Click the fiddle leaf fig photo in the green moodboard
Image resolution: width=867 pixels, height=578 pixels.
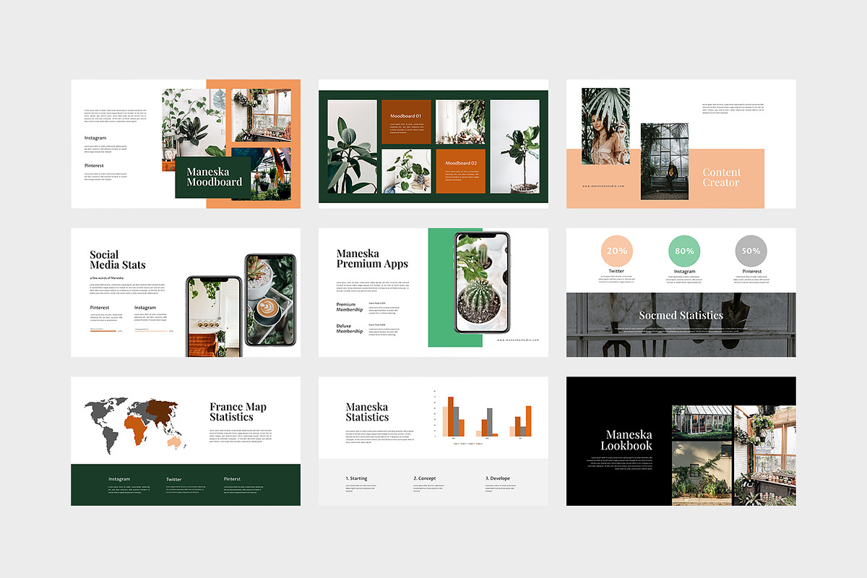point(515,147)
